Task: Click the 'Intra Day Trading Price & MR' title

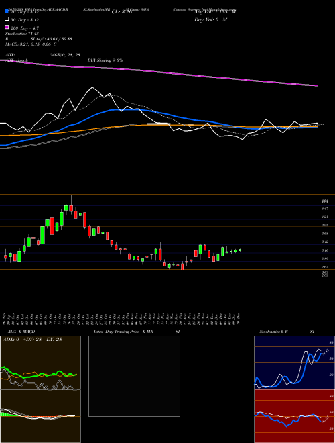Action: pos(123,332)
